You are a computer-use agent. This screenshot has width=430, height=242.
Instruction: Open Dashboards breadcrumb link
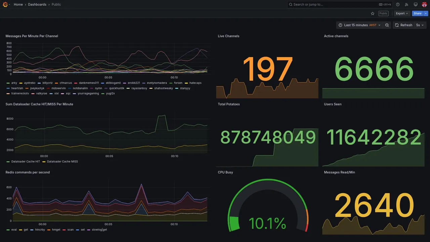(x=37, y=4)
